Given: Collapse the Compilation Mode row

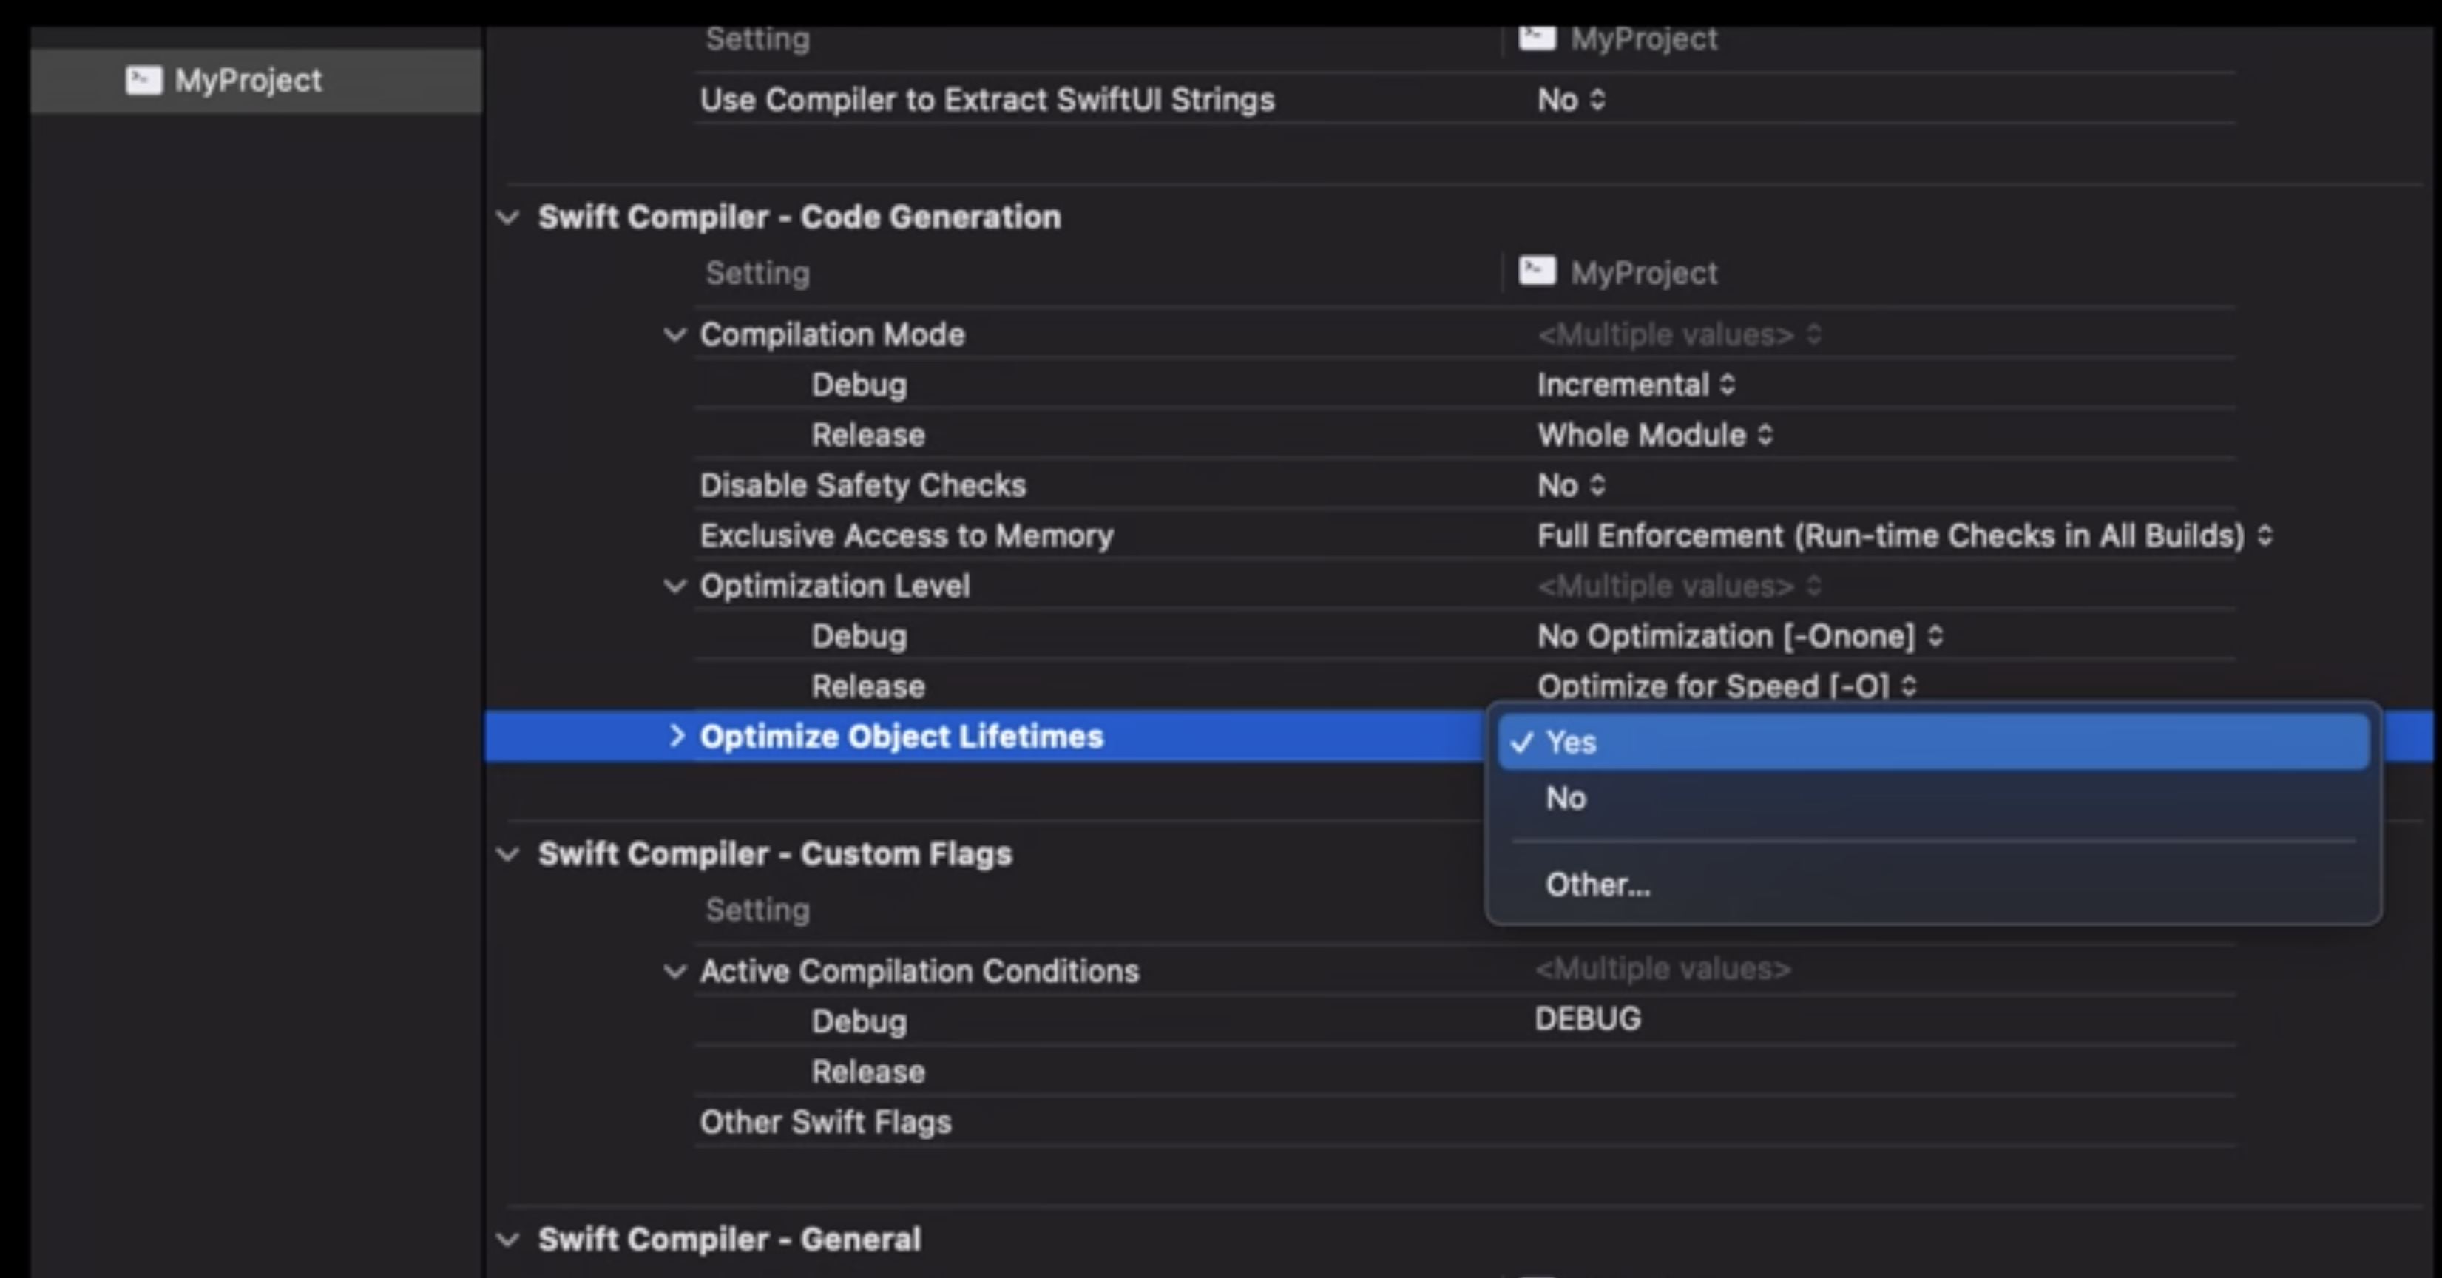Looking at the screenshot, I should point(674,335).
